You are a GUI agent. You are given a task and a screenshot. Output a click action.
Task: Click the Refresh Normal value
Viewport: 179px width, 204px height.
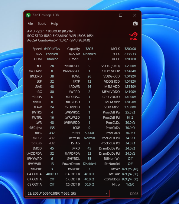coord(89,138)
